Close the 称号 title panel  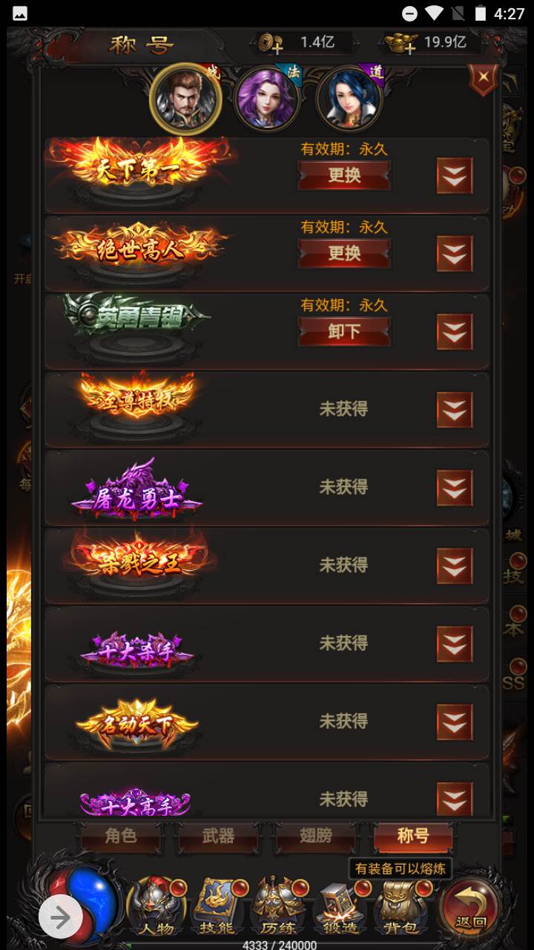[483, 77]
